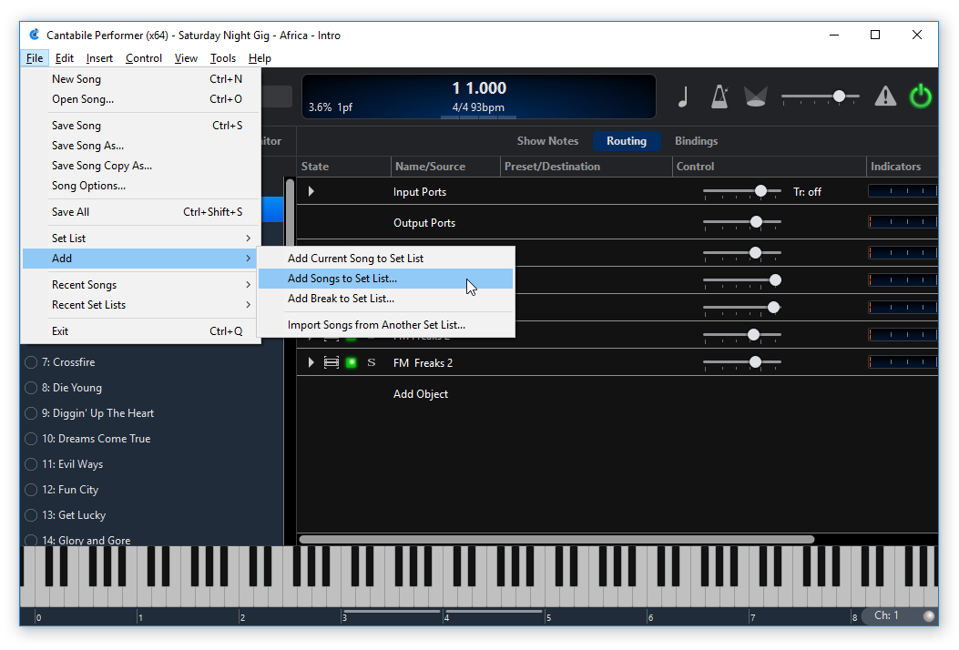
Task: Click the Ch: 1 channel selector
Action: tap(886, 615)
